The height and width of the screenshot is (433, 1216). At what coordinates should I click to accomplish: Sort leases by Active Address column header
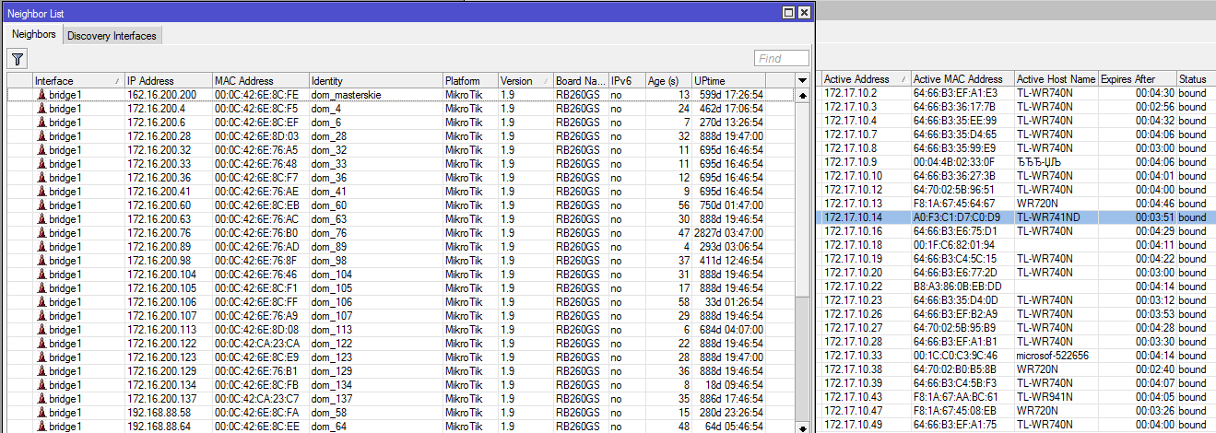(x=866, y=79)
